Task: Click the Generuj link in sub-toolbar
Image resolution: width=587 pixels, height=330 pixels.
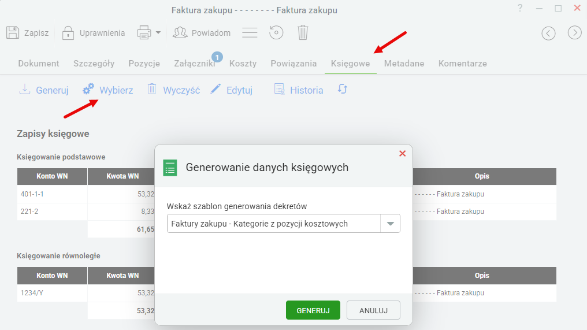Action: click(52, 90)
